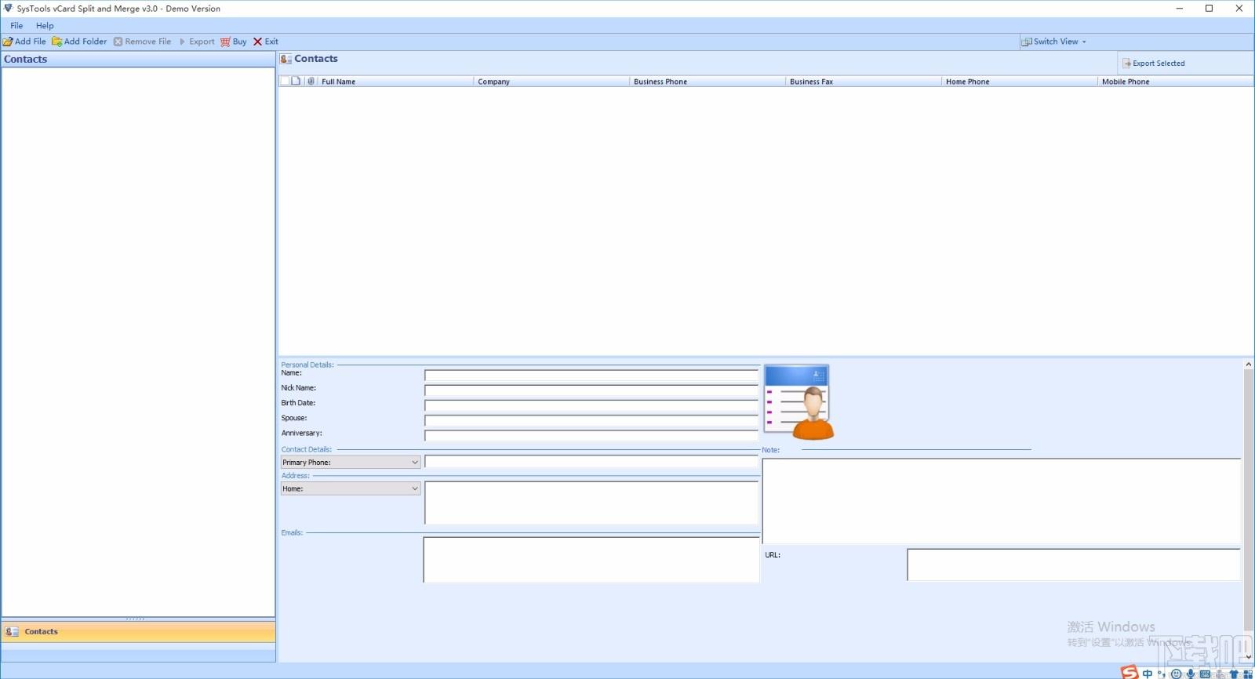
Task: Click the Add File toolbar icon
Action: click(8, 42)
